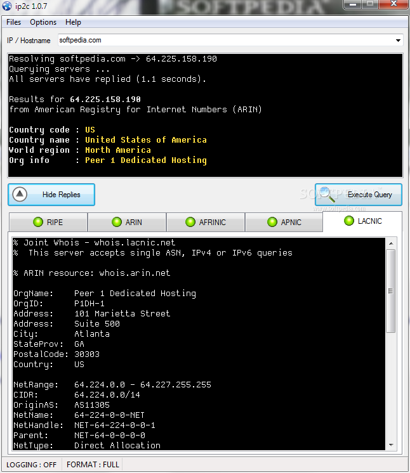This screenshot has height=473, width=410.
Task: Click the green status light on APNIC tab
Action: pyautogui.click(x=272, y=222)
